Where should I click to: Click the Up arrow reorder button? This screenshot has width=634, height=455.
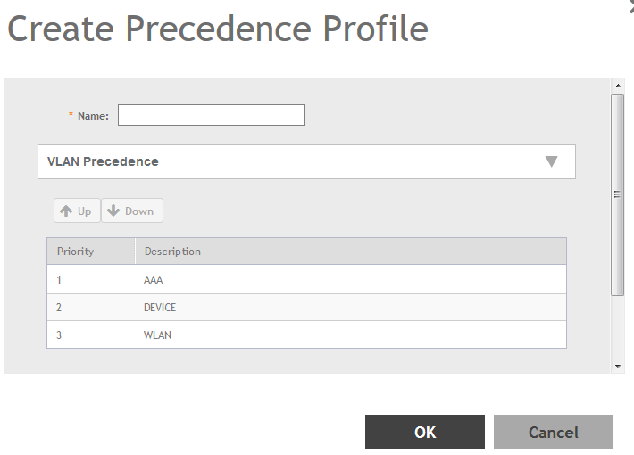77,211
